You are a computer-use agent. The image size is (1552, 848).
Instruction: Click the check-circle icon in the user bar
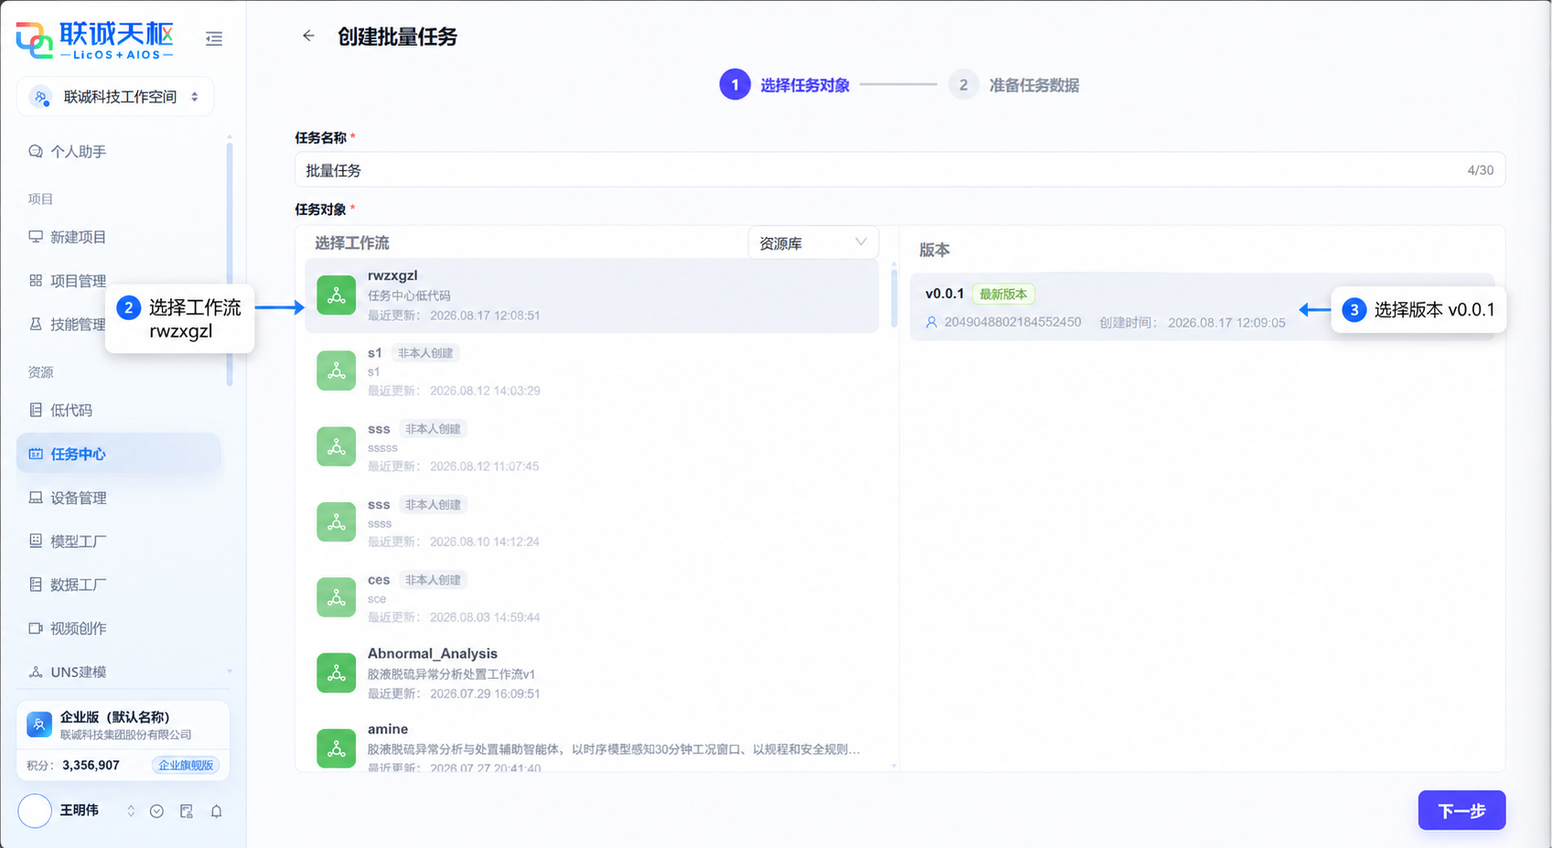[x=157, y=810]
